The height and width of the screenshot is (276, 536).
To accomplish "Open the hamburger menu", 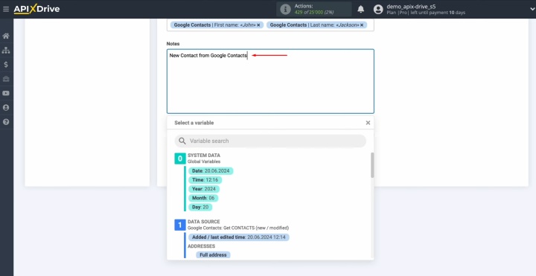I will [x=6, y=9].
